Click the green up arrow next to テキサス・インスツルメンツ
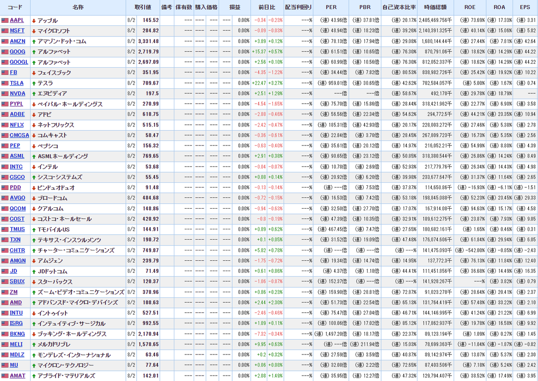This screenshot has width=538, height=381. coord(34,240)
